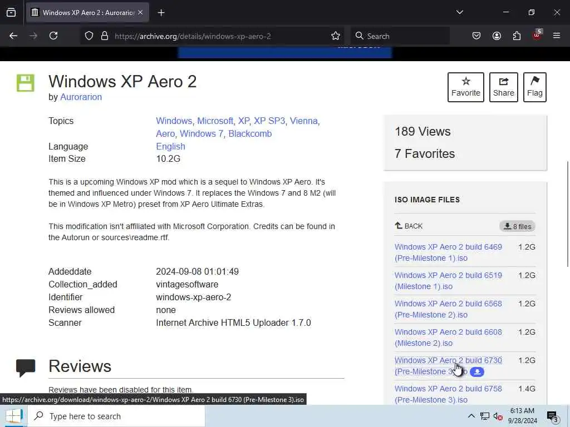Open the English language link

170,146
